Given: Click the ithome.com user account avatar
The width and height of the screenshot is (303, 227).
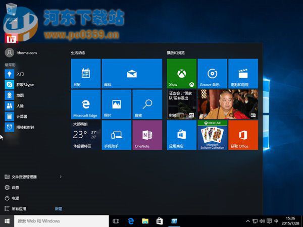Looking at the screenshot, I should 9,52.
